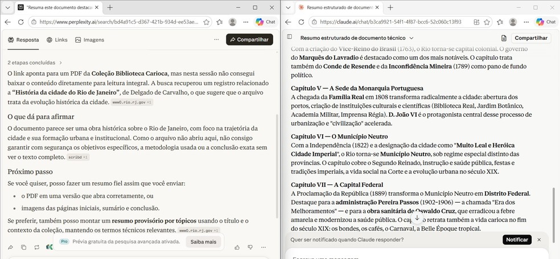Focus the Perplexity address bar URL
This screenshot has height=259, width=560.
[119, 22]
